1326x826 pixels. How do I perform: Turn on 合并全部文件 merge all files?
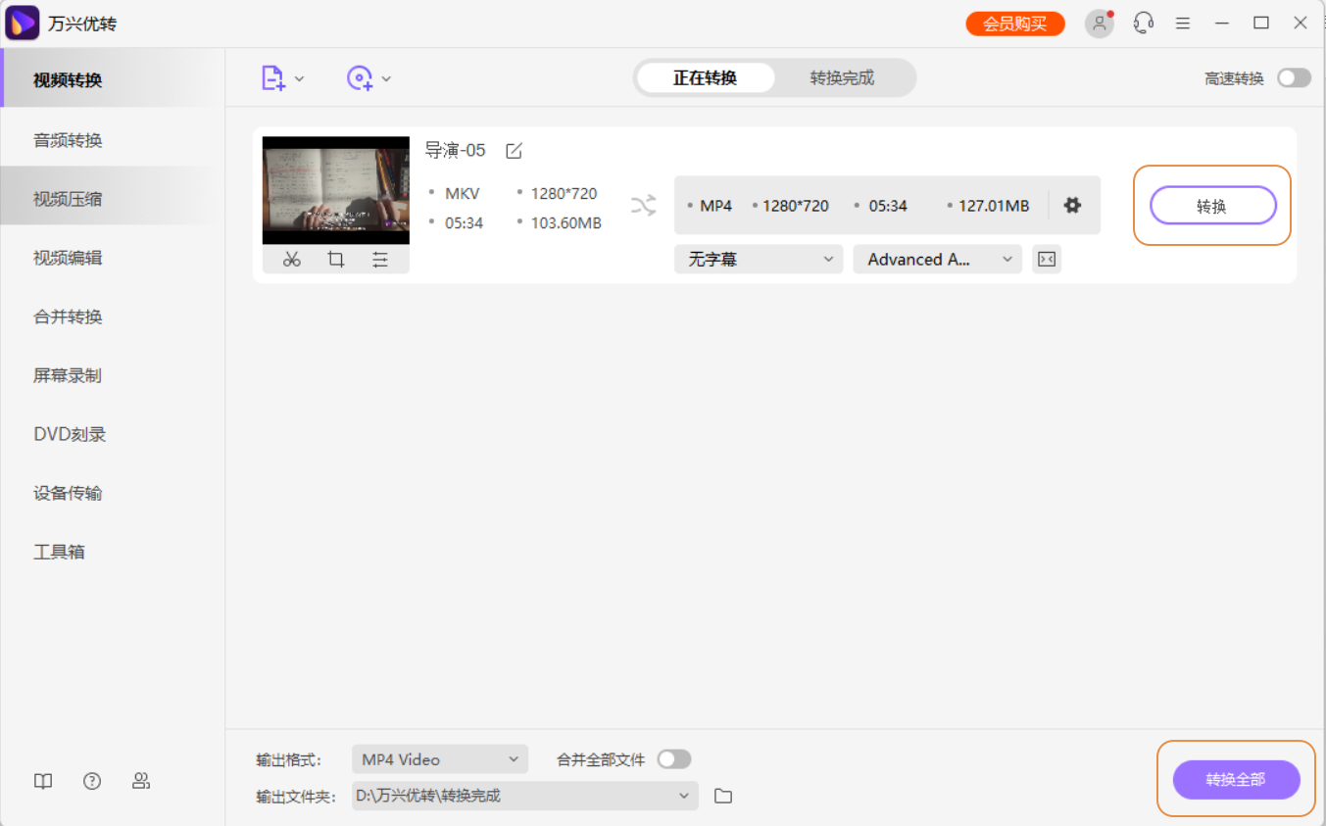[674, 758]
